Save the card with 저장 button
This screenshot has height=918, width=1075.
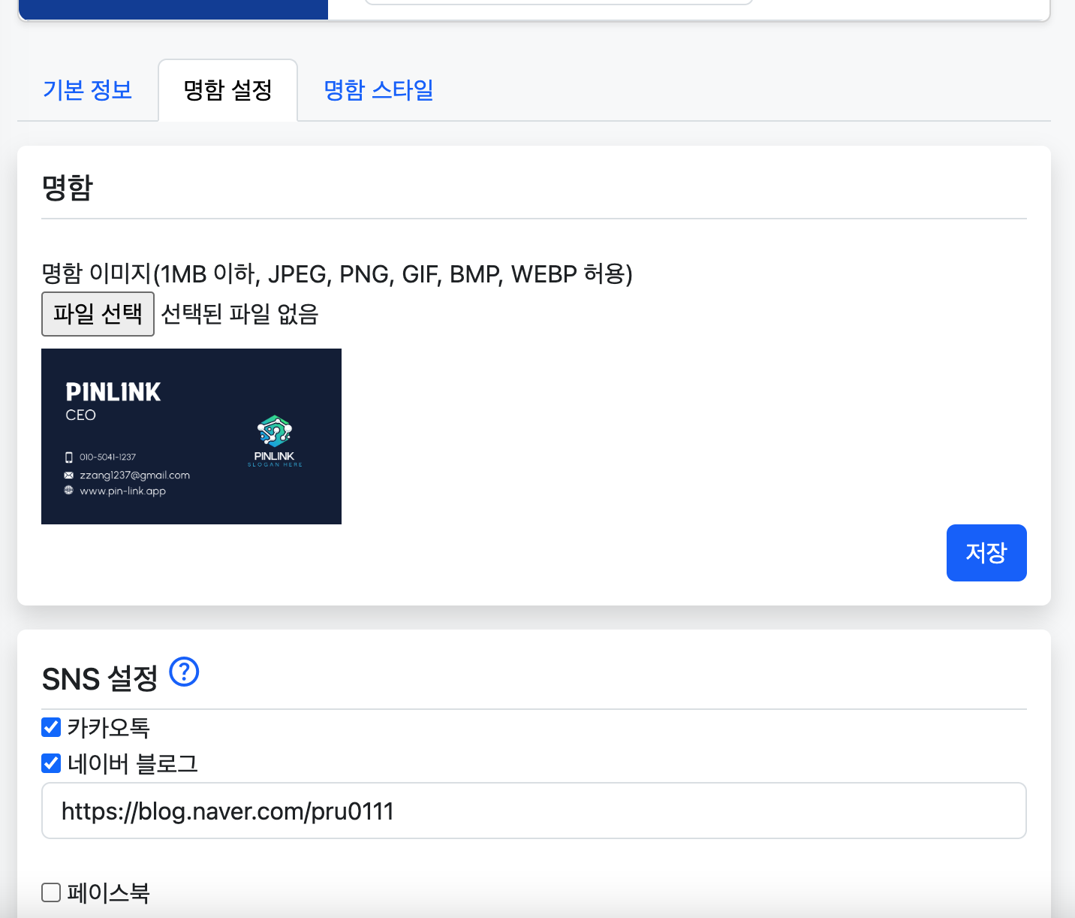pyautogui.click(x=986, y=553)
